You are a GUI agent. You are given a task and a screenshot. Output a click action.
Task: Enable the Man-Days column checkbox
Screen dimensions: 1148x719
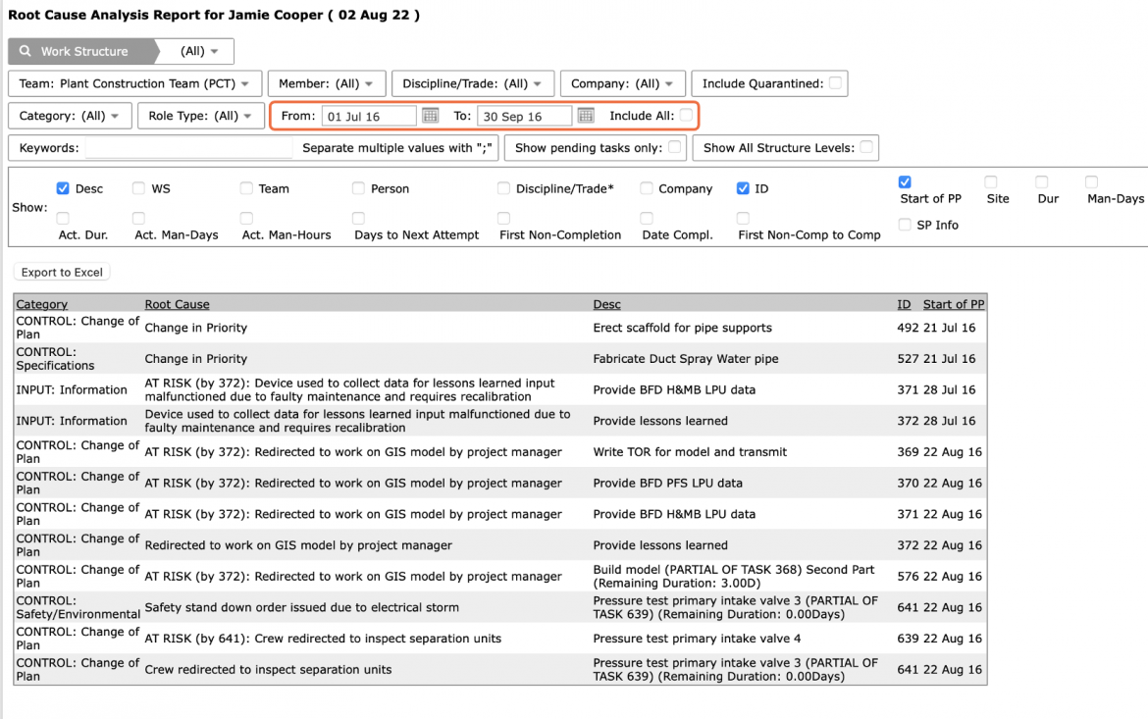(x=1092, y=181)
